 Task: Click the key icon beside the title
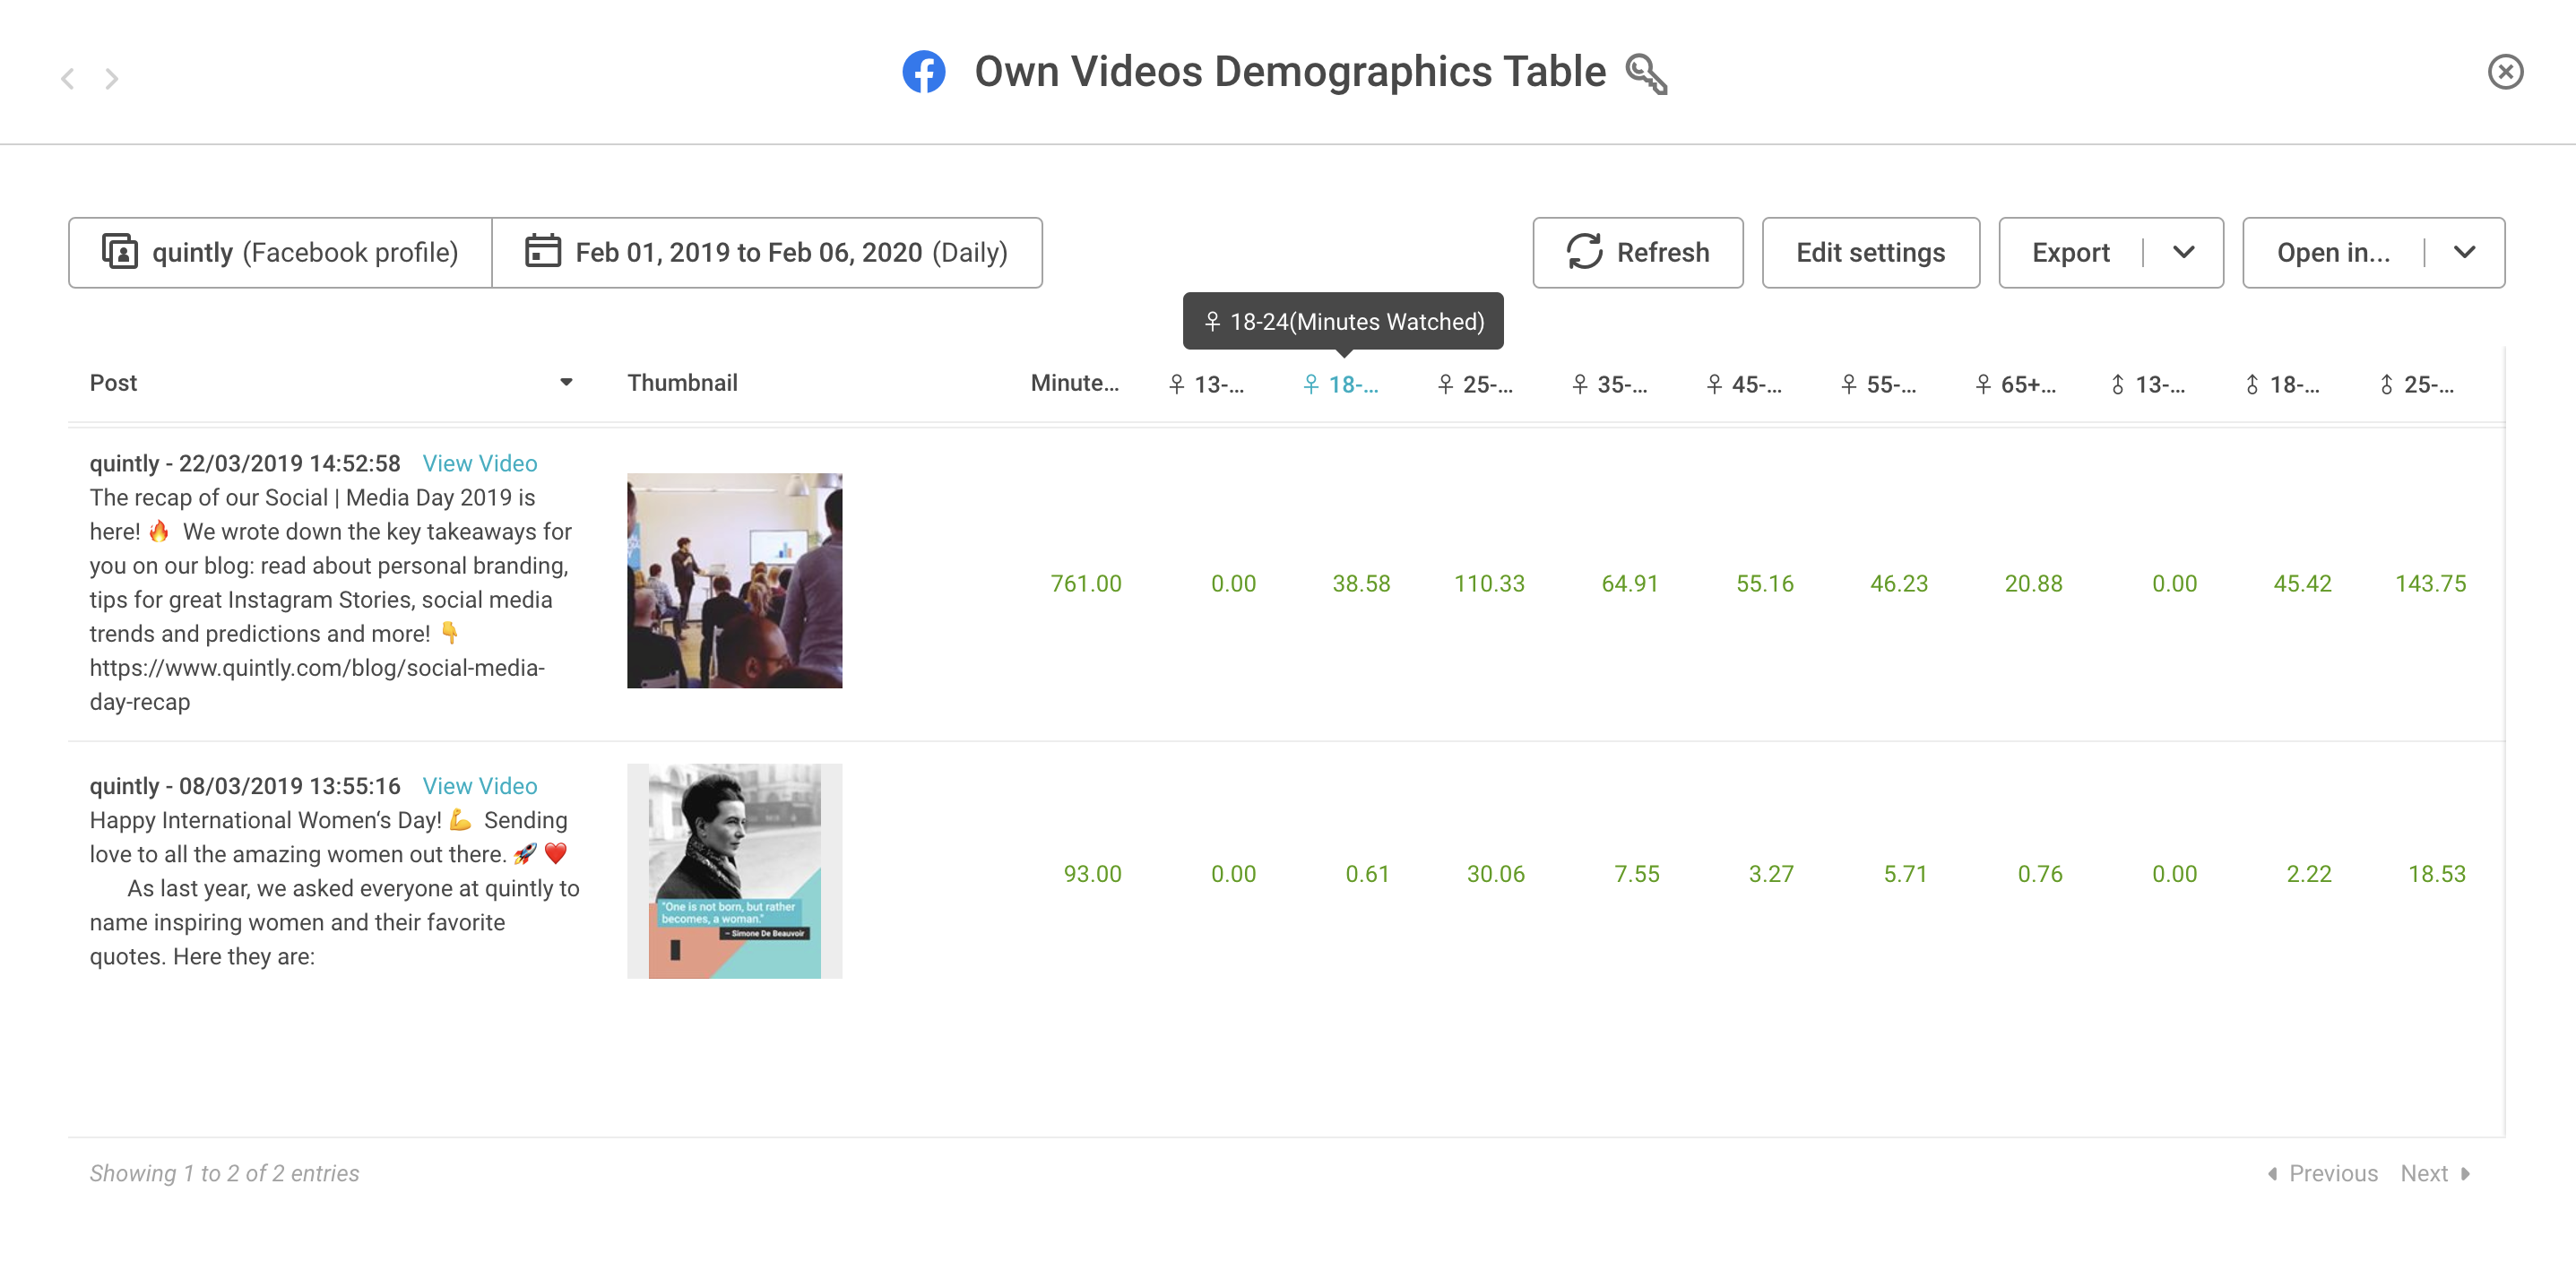tap(1646, 73)
